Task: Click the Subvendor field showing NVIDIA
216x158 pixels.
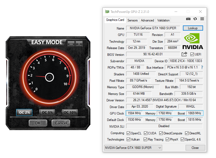Action: (x=139, y=61)
